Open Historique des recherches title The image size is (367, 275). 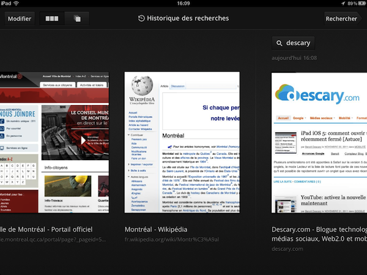[188, 18]
